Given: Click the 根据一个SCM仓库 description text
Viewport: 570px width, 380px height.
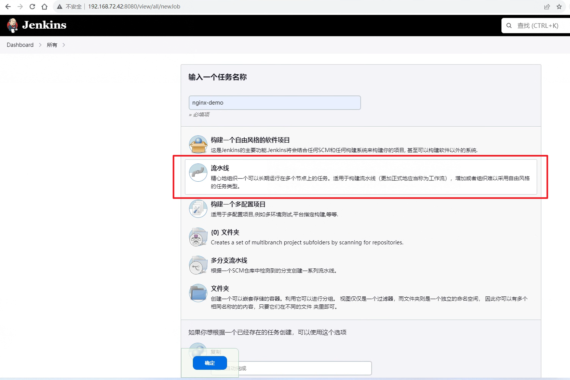Looking at the screenshot, I should [x=275, y=271].
